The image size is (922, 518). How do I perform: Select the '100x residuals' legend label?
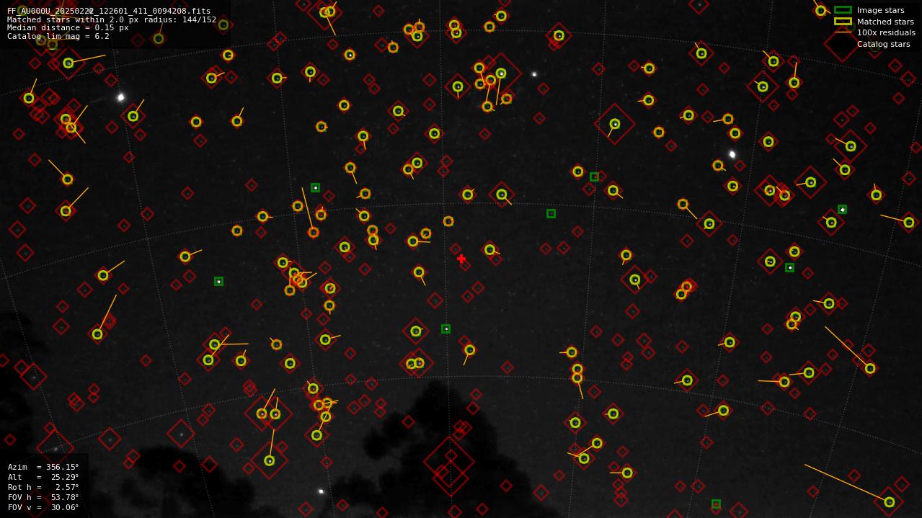[x=886, y=32]
